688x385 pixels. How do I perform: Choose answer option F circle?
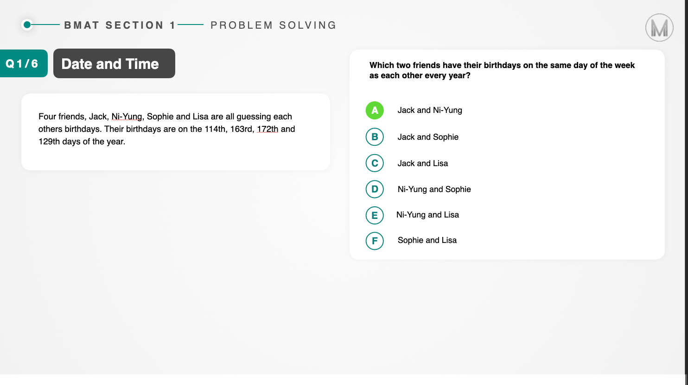coord(375,241)
